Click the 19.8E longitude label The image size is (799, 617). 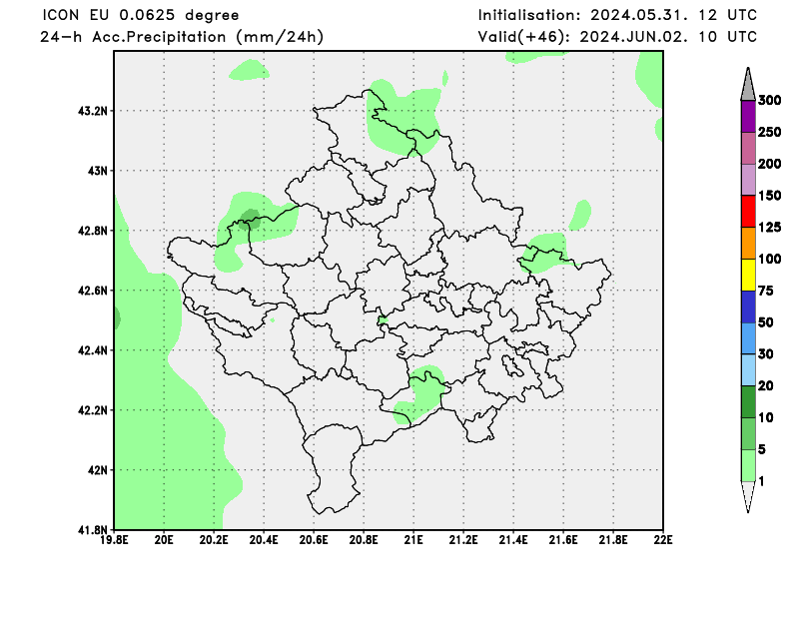114,539
